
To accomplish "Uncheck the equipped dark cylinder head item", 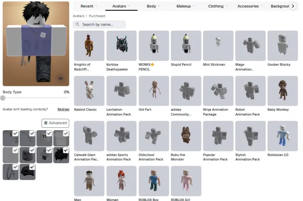I will 32,150.
